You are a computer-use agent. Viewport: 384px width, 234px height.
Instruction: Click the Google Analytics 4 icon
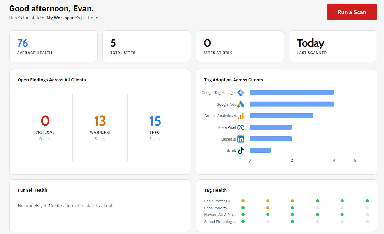(241, 116)
